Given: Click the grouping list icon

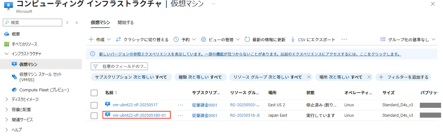Looking at the screenshot, I should pyautogui.click(x=383, y=40).
